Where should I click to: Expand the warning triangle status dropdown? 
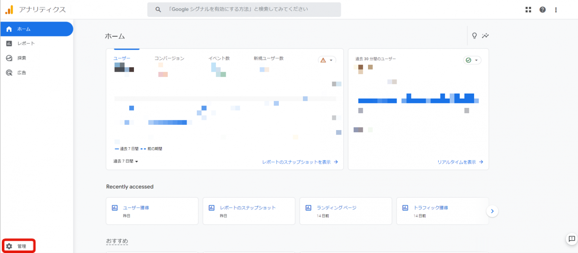point(327,60)
